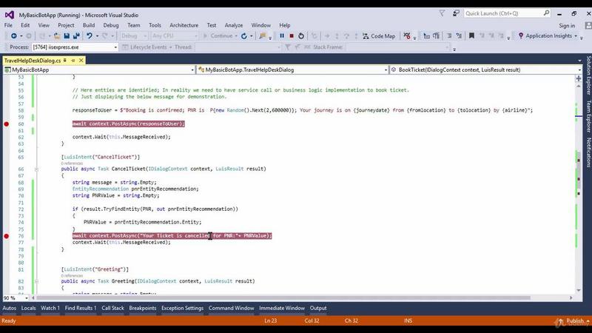Image resolution: width=592 pixels, height=333 pixels.
Task: Open the feedback icon near Quick Launch
Action: click(456, 13)
